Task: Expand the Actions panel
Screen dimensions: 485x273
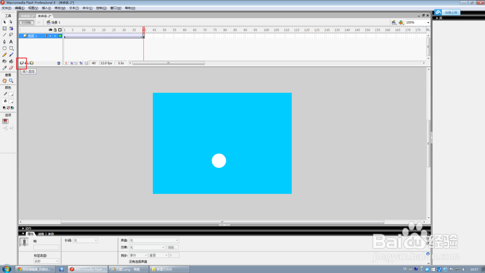Action: tap(27, 228)
